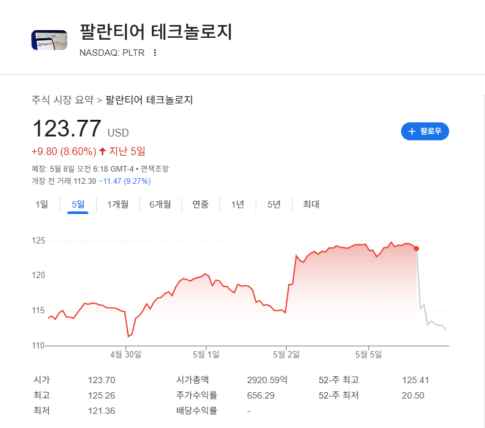485x428 pixels.
Task: Click the +9.80 (8.60%) change text
Action: coord(63,152)
